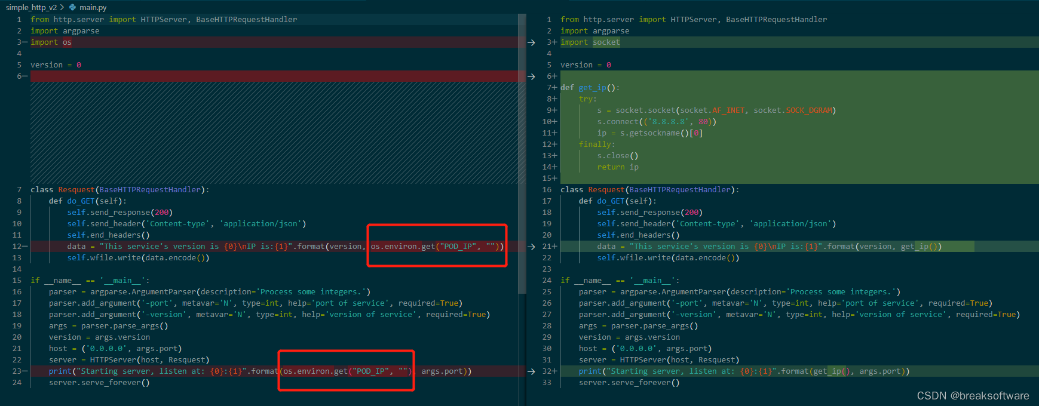Viewport: 1039px width, 406px height.
Task: Click the revert arrow beside 'import os' change
Action: click(x=531, y=42)
